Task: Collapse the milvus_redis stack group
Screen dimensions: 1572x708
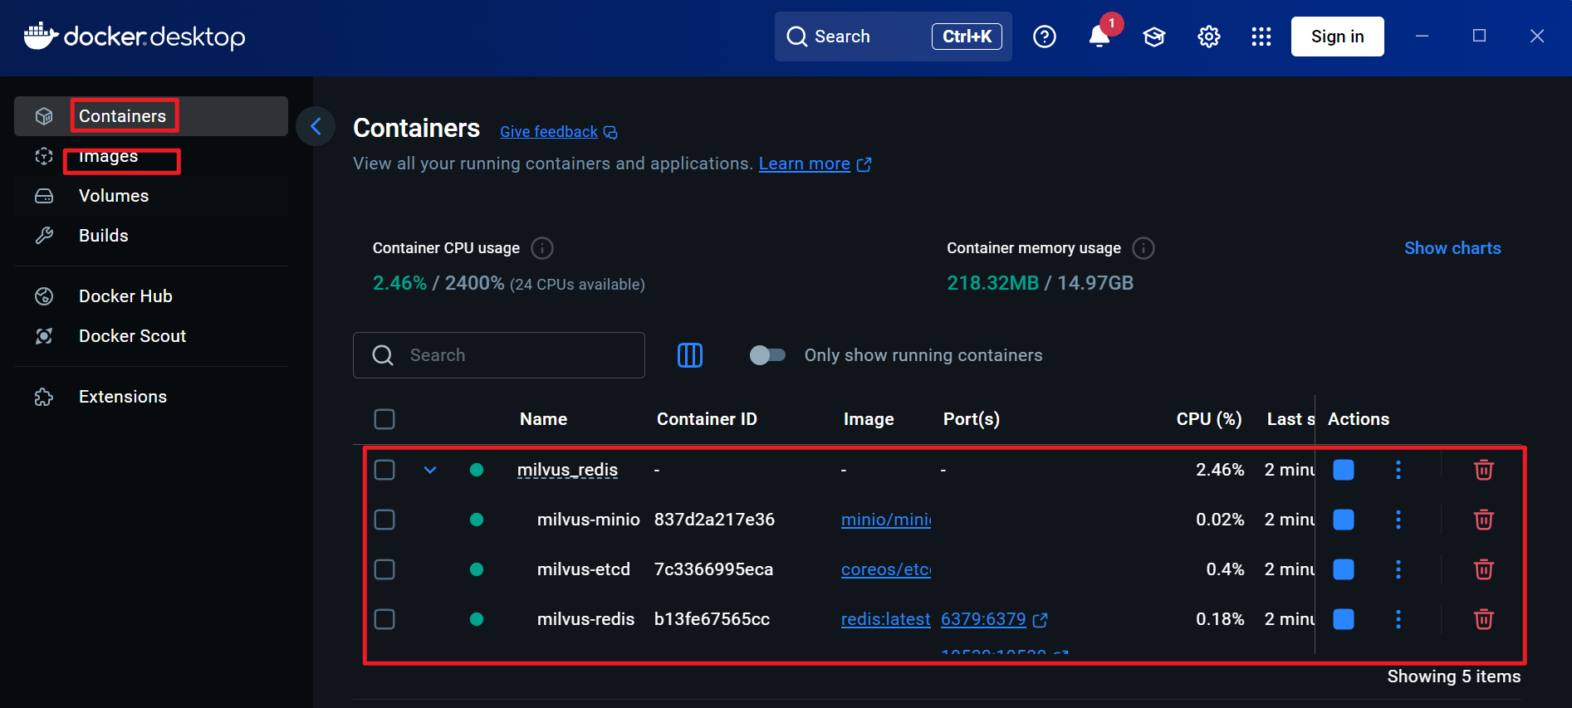Action: (x=430, y=470)
